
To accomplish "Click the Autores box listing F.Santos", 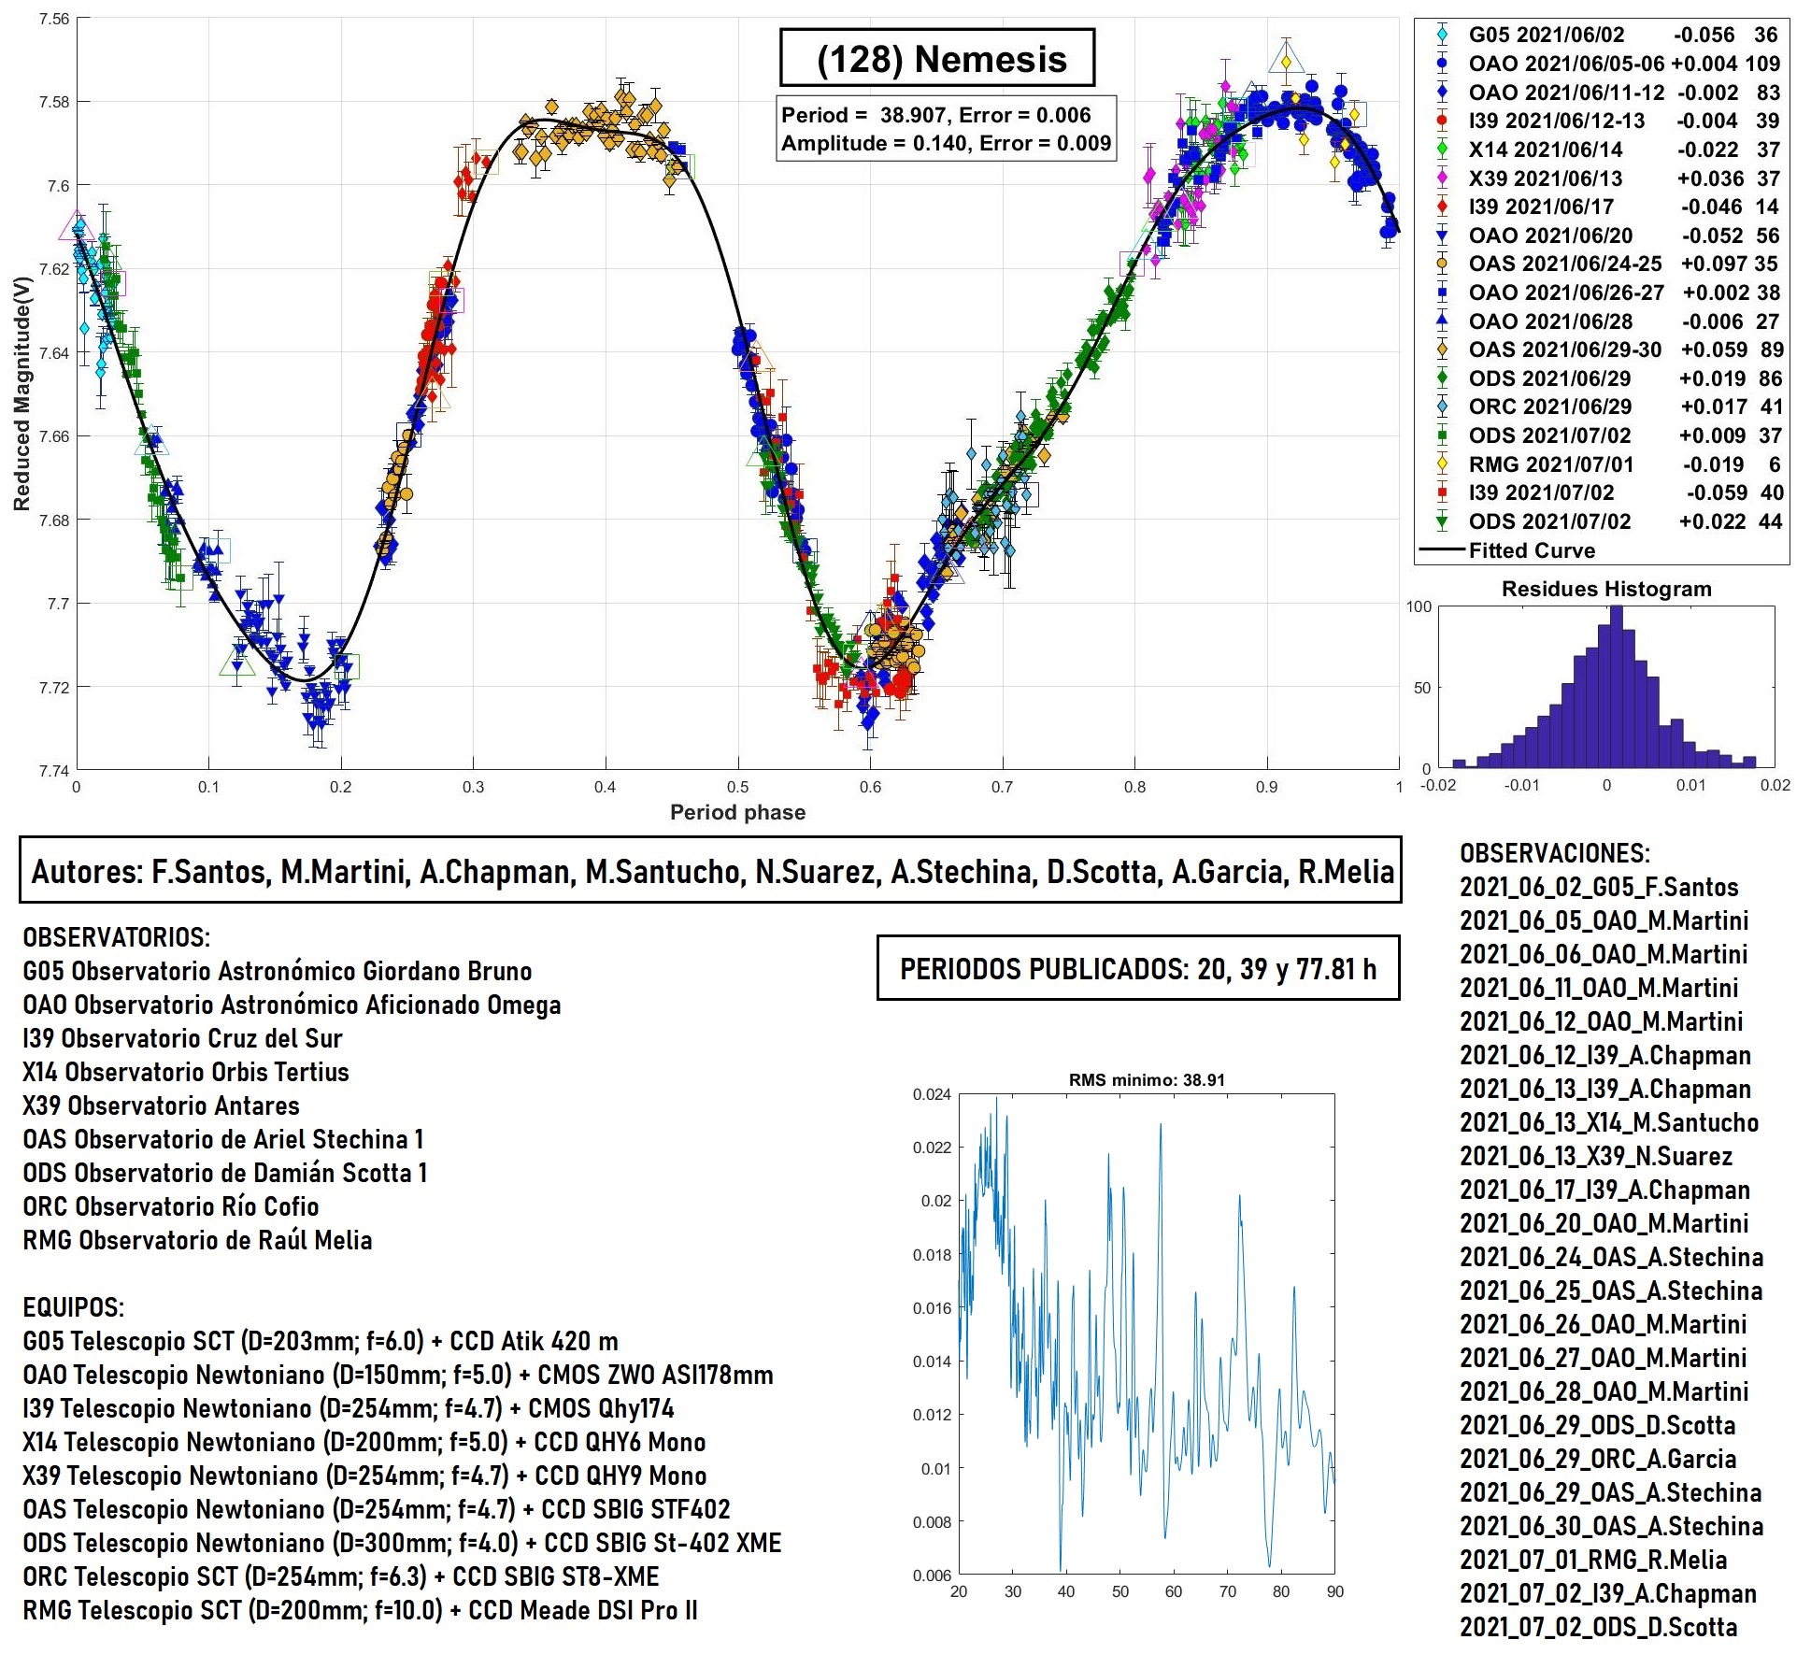I will 710,870.
